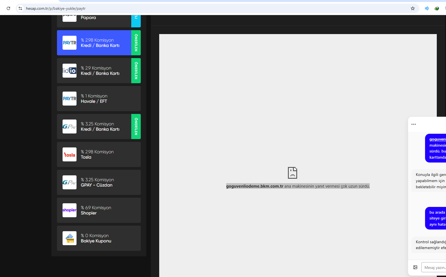Click the sad page error icon
This screenshot has height=277, width=446.
[x=292, y=173]
